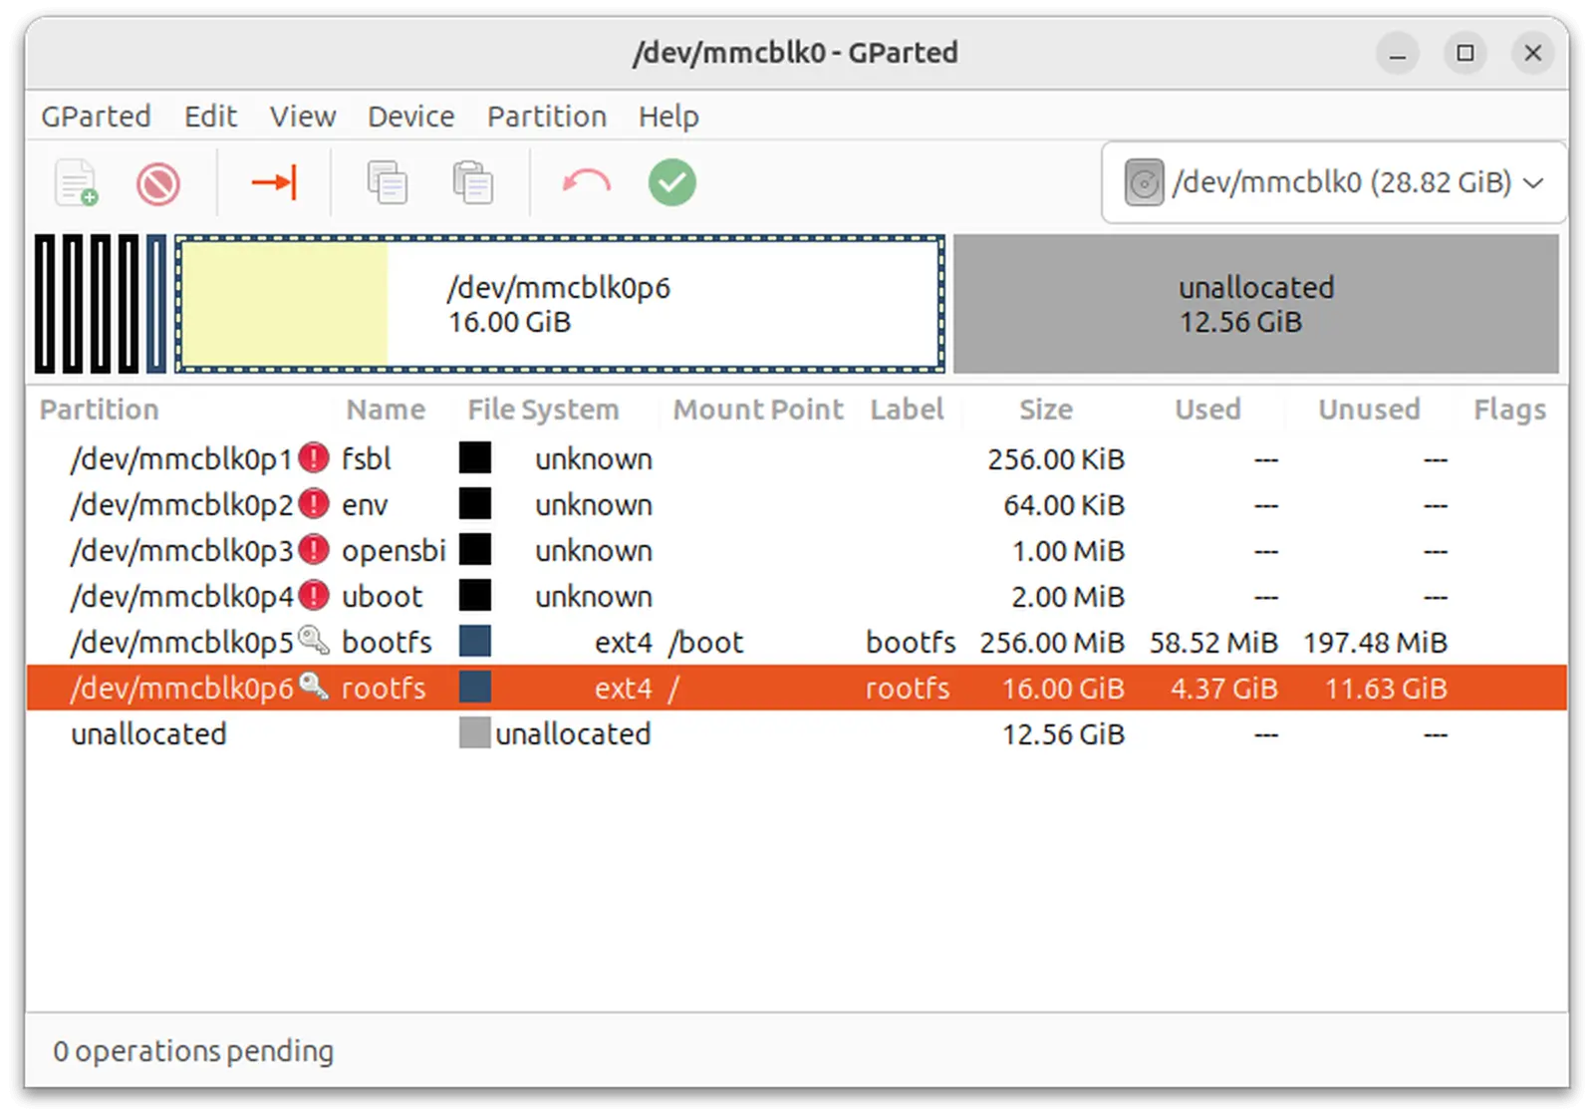Click the black file system swatch for fsbl

[475, 458]
